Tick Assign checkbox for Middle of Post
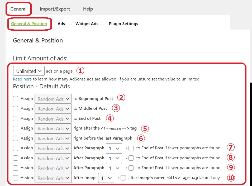The image size is (252, 186). click(16, 109)
